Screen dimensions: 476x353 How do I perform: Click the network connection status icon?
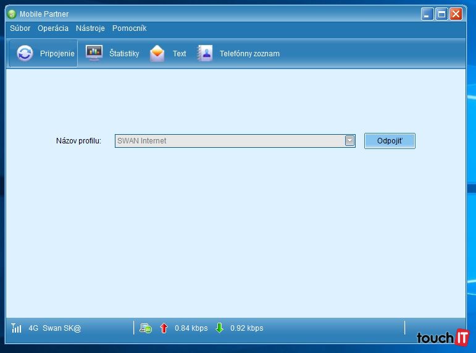(x=146, y=328)
